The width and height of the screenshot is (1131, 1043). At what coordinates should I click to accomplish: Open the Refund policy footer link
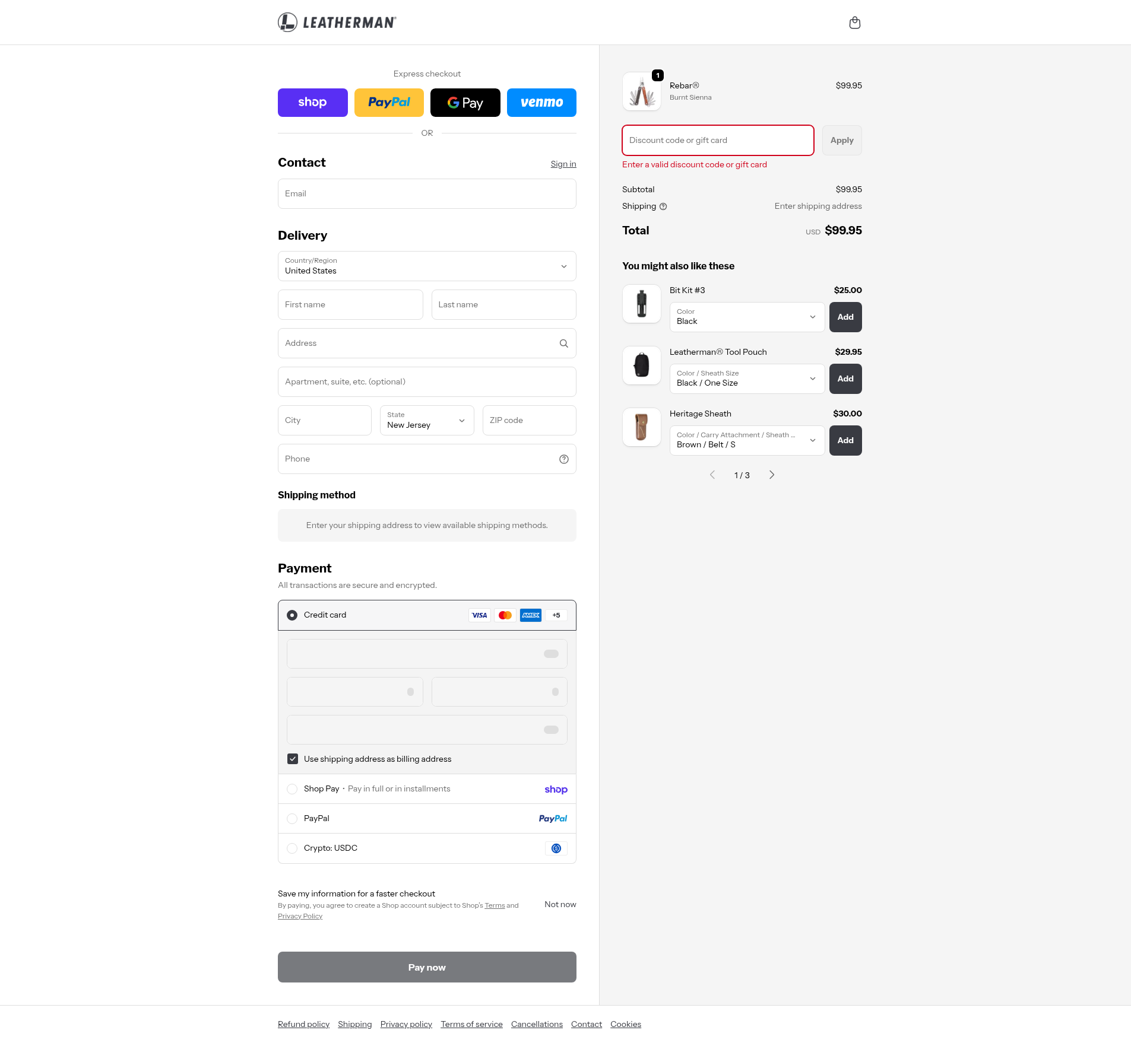point(303,1024)
